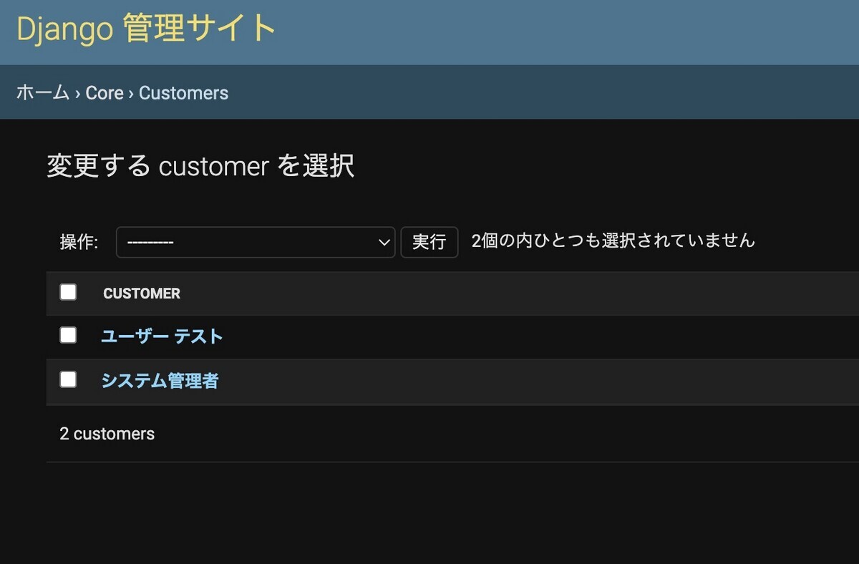Screen dimensions: 859x564
Task: Sort the list by the CUSTOMER column
Action: [x=141, y=293]
